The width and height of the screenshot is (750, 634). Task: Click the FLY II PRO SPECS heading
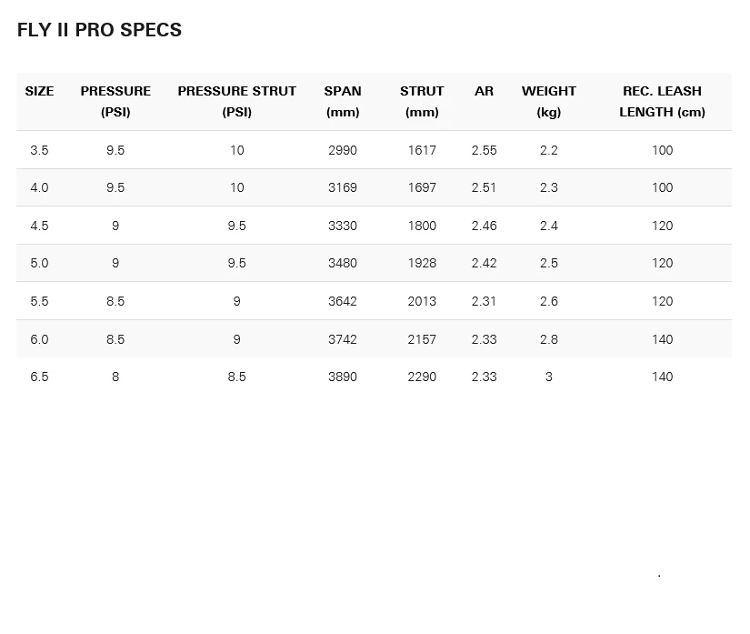point(99,30)
